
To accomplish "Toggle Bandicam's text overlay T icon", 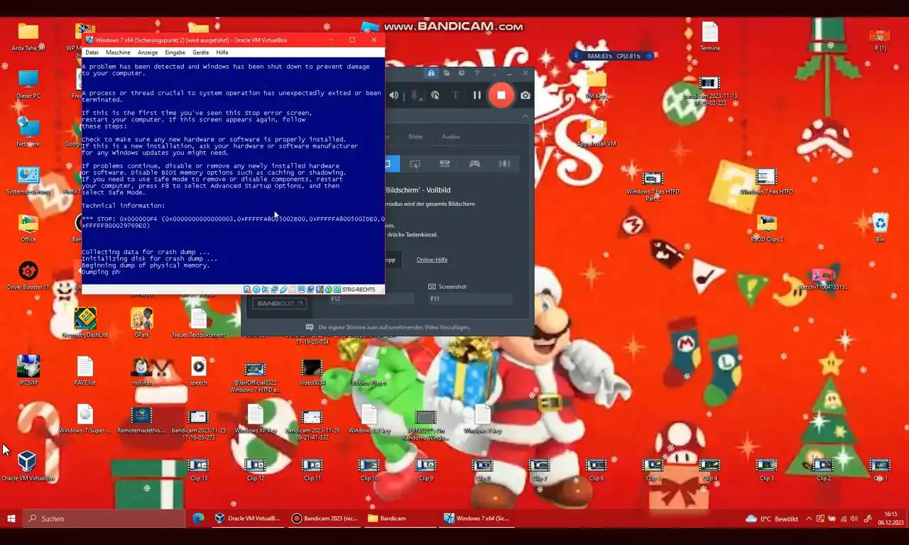I will point(455,95).
